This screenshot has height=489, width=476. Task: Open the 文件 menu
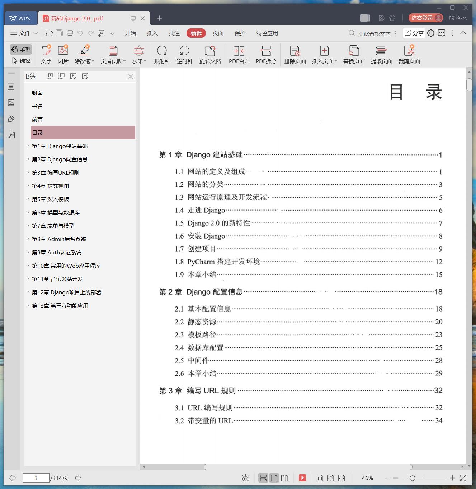point(24,33)
